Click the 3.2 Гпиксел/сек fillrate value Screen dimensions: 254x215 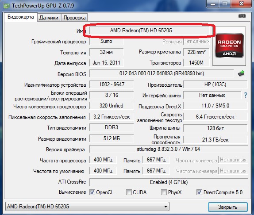click(112, 117)
